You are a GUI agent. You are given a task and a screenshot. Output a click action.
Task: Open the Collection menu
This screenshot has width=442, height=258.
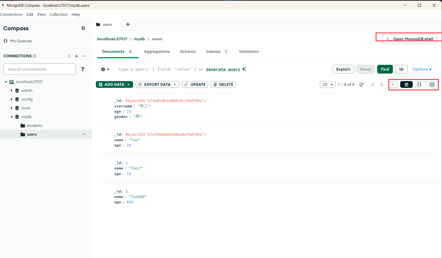[58, 15]
